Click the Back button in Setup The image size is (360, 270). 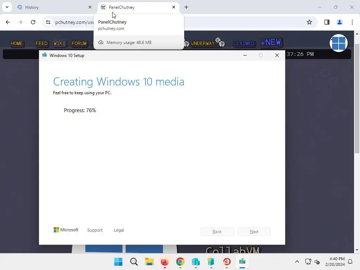(217, 232)
